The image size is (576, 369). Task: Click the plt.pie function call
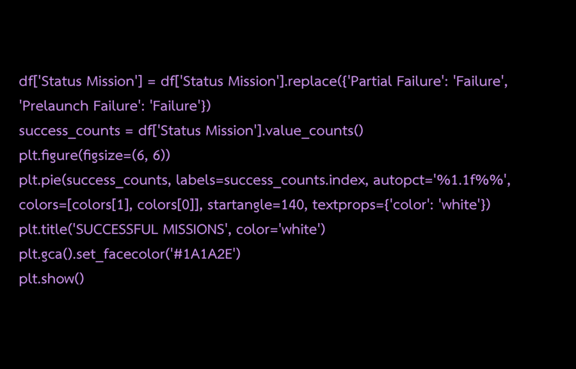(x=41, y=180)
